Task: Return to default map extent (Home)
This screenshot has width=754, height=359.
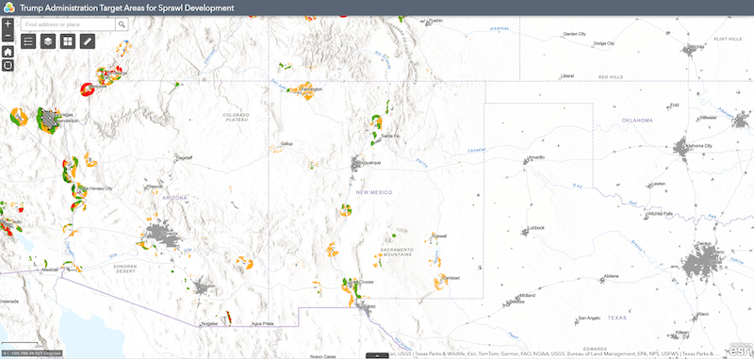Action: (8, 52)
